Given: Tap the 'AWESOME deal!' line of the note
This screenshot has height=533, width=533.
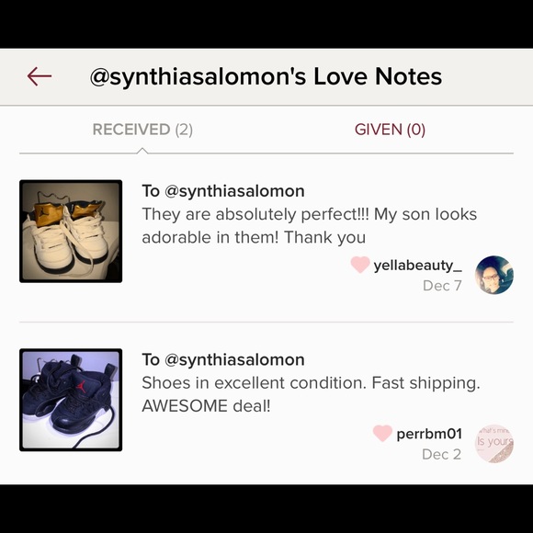Looking at the screenshot, I should coord(206,406).
